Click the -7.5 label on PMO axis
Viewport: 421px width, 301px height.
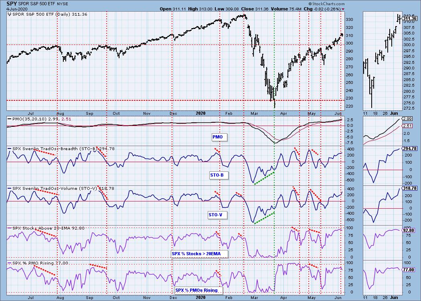350,143
